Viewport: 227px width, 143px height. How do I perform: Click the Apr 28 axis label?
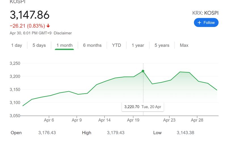[197, 120]
